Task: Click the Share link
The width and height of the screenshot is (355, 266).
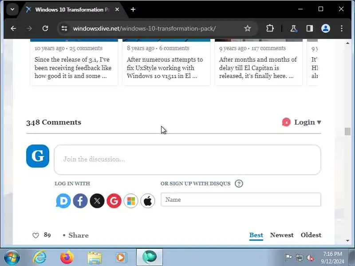Action: pyautogui.click(x=79, y=235)
